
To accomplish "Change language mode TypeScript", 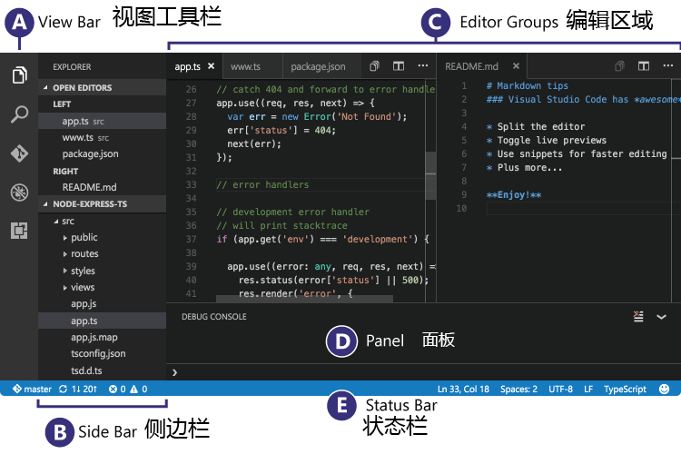I will [x=625, y=389].
